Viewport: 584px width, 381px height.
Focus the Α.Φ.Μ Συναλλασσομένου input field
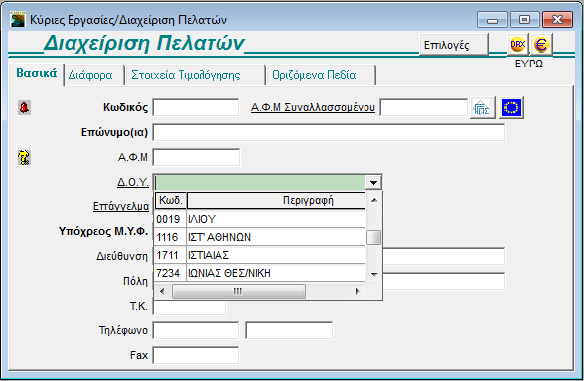[424, 108]
